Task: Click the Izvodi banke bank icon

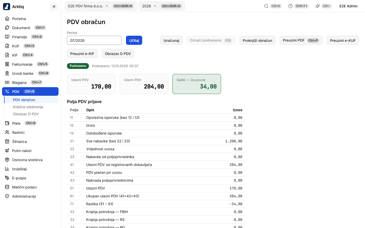Action: click(x=7, y=73)
